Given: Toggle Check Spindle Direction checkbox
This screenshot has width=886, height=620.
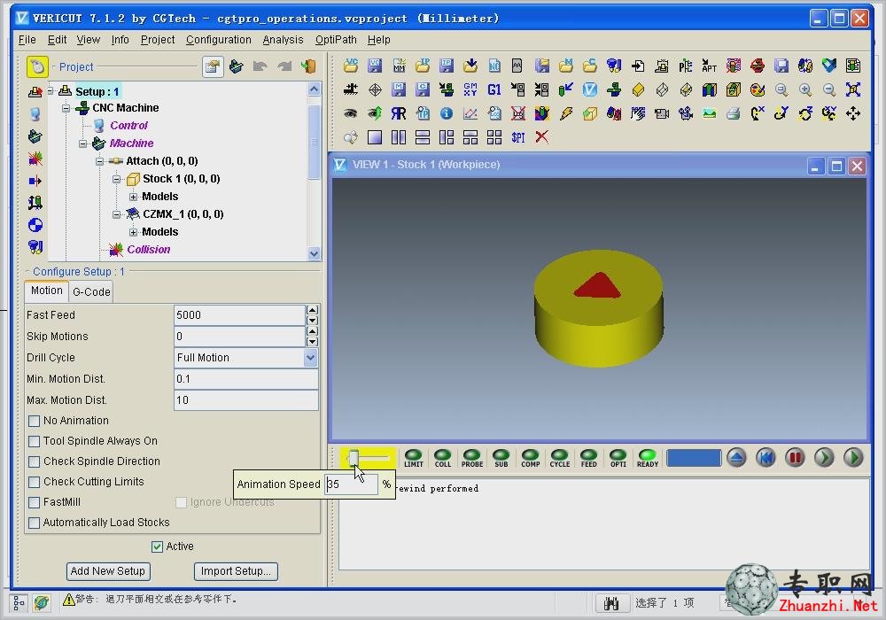Looking at the screenshot, I should point(34,461).
